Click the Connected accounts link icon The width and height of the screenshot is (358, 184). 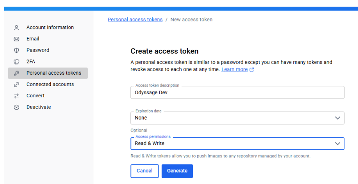16,84
